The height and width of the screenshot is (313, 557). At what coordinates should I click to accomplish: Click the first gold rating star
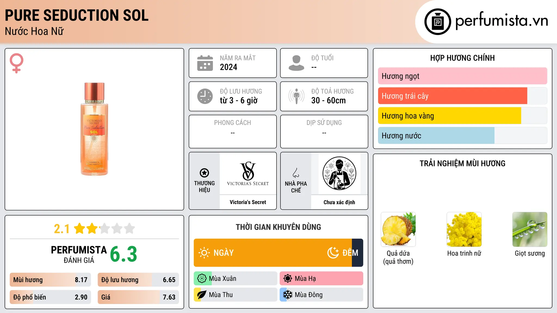80,229
